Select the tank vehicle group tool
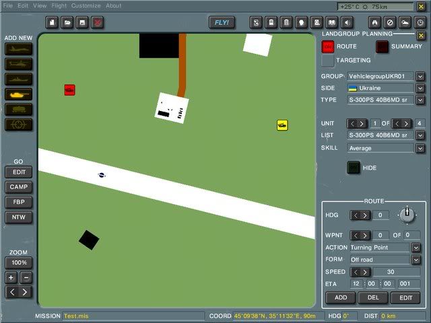Viewport: 431px width, 323px height. point(18,94)
